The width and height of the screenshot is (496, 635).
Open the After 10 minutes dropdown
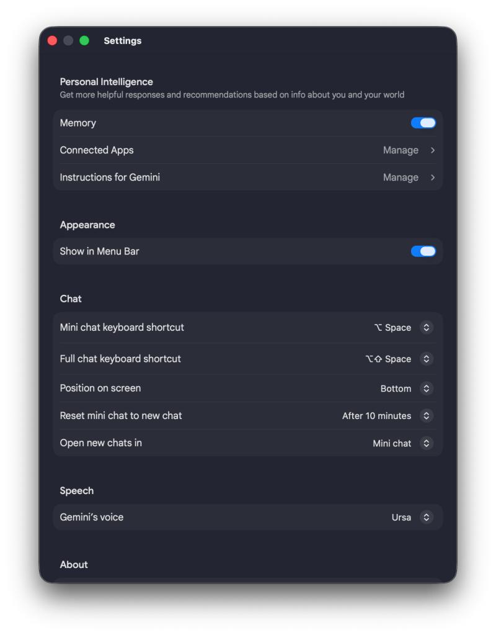[376, 416]
